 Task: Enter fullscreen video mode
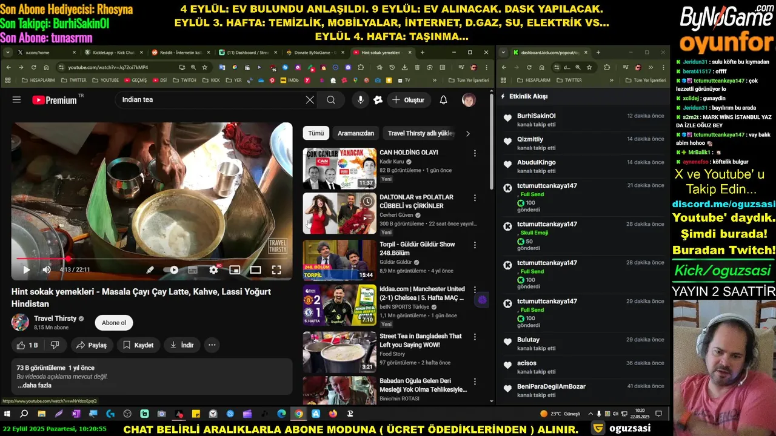(x=276, y=270)
